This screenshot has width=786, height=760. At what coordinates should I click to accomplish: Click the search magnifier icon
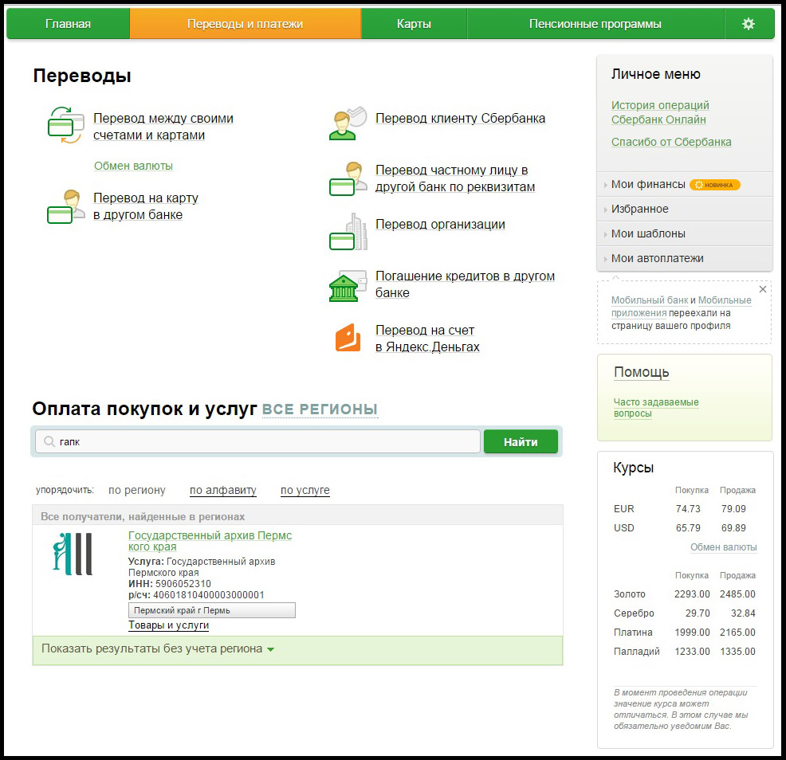point(49,441)
